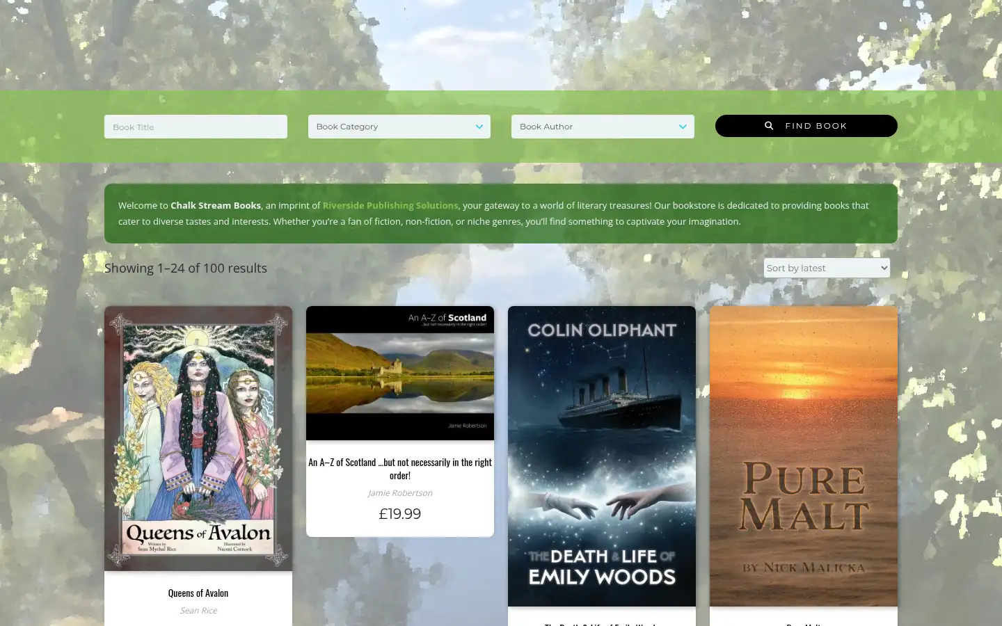This screenshot has height=626, width=1002.
Task: Open the A–Z of Scotland cover image
Action: [400, 373]
